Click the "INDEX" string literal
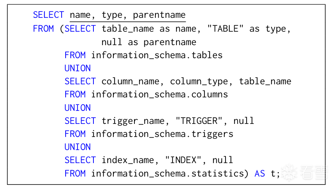The width and height of the screenshot is (336, 190). 183,160
